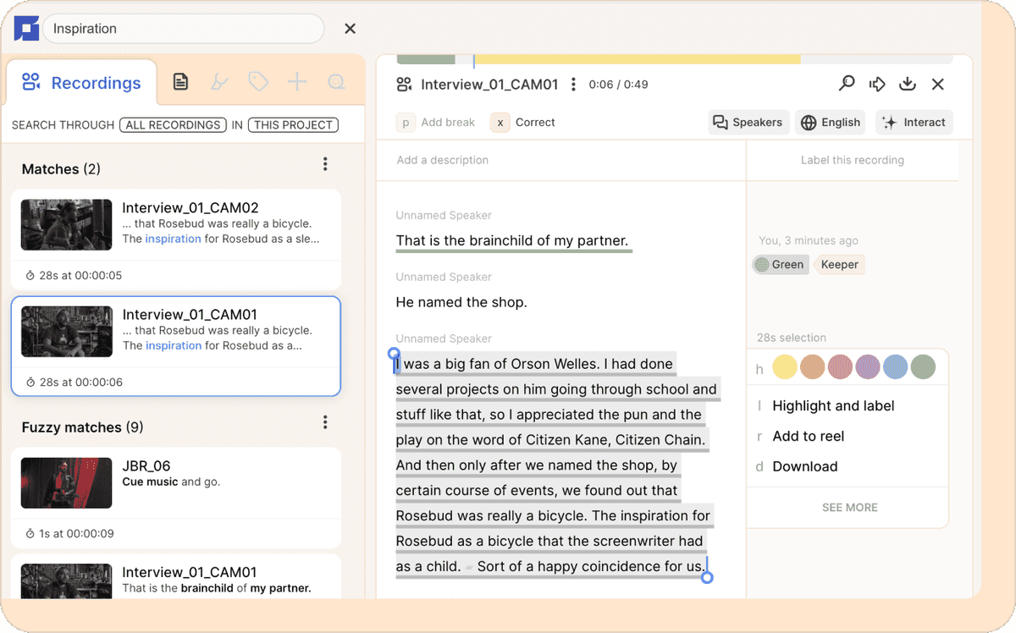Click the plus tab icon

tap(296, 82)
